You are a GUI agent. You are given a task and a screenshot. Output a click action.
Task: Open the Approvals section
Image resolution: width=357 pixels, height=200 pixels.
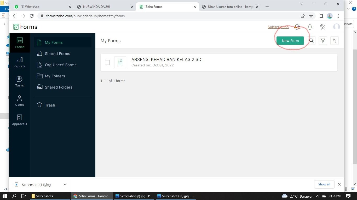click(20, 120)
